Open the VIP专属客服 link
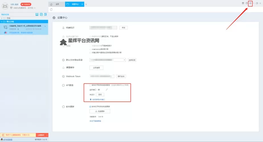 (8, 139)
